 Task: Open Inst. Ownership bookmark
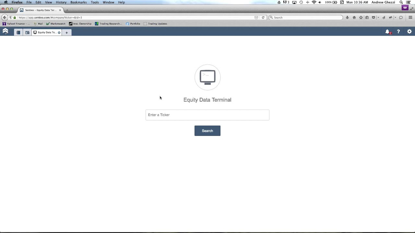click(80, 24)
